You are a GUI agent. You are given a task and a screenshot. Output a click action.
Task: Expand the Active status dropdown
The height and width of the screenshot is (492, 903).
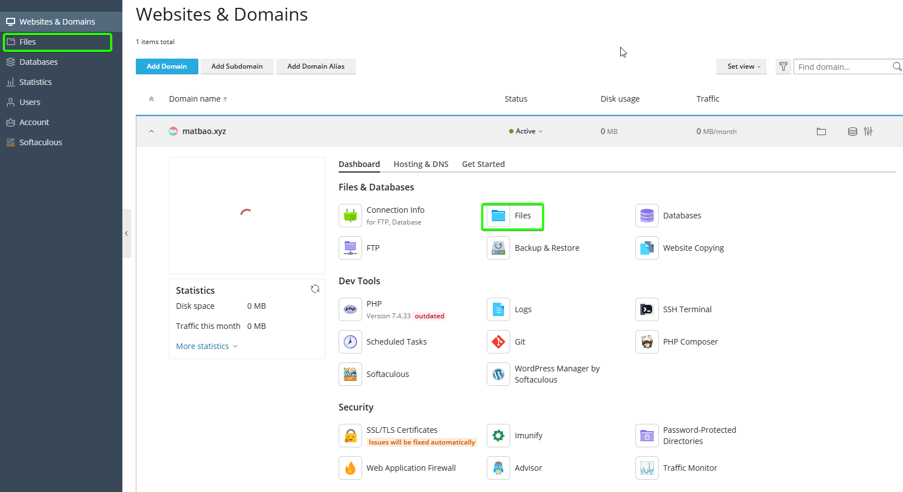526,131
